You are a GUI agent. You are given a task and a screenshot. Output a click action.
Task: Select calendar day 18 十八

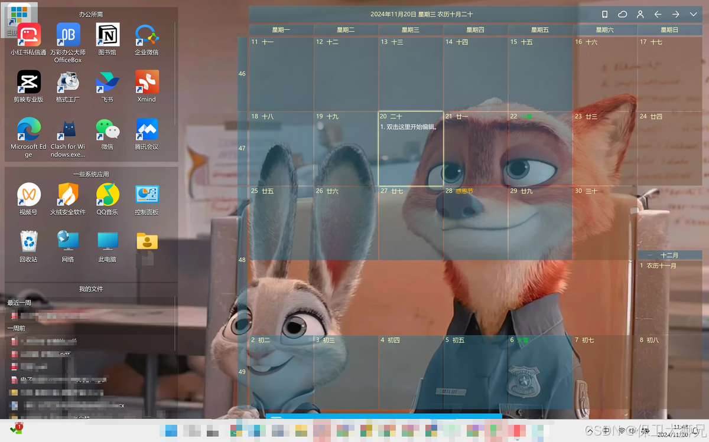click(x=281, y=149)
